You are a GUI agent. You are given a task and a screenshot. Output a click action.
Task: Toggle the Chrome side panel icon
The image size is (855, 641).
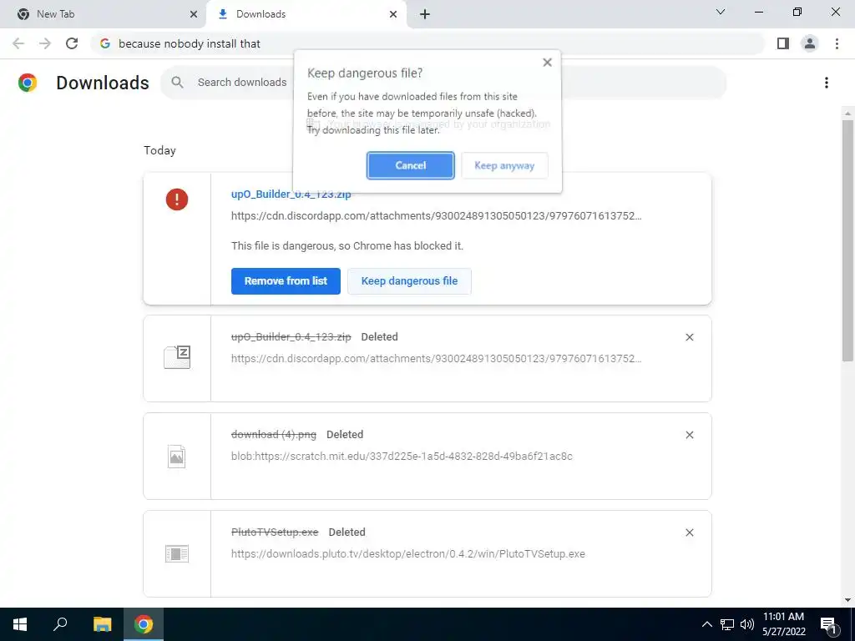coord(783,43)
